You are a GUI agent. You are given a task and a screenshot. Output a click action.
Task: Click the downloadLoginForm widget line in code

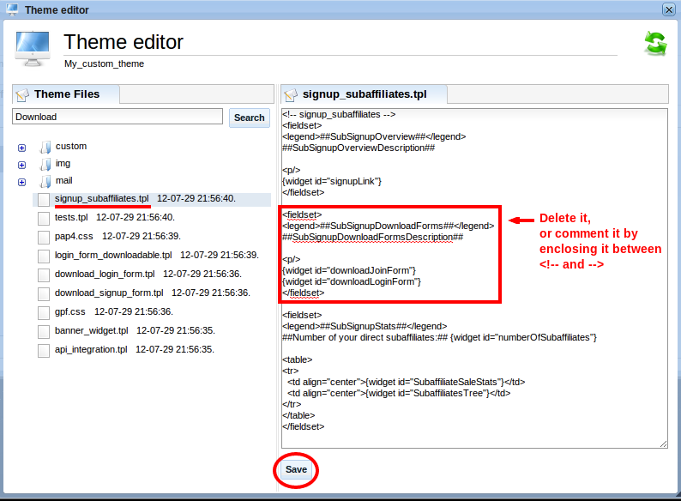352,282
